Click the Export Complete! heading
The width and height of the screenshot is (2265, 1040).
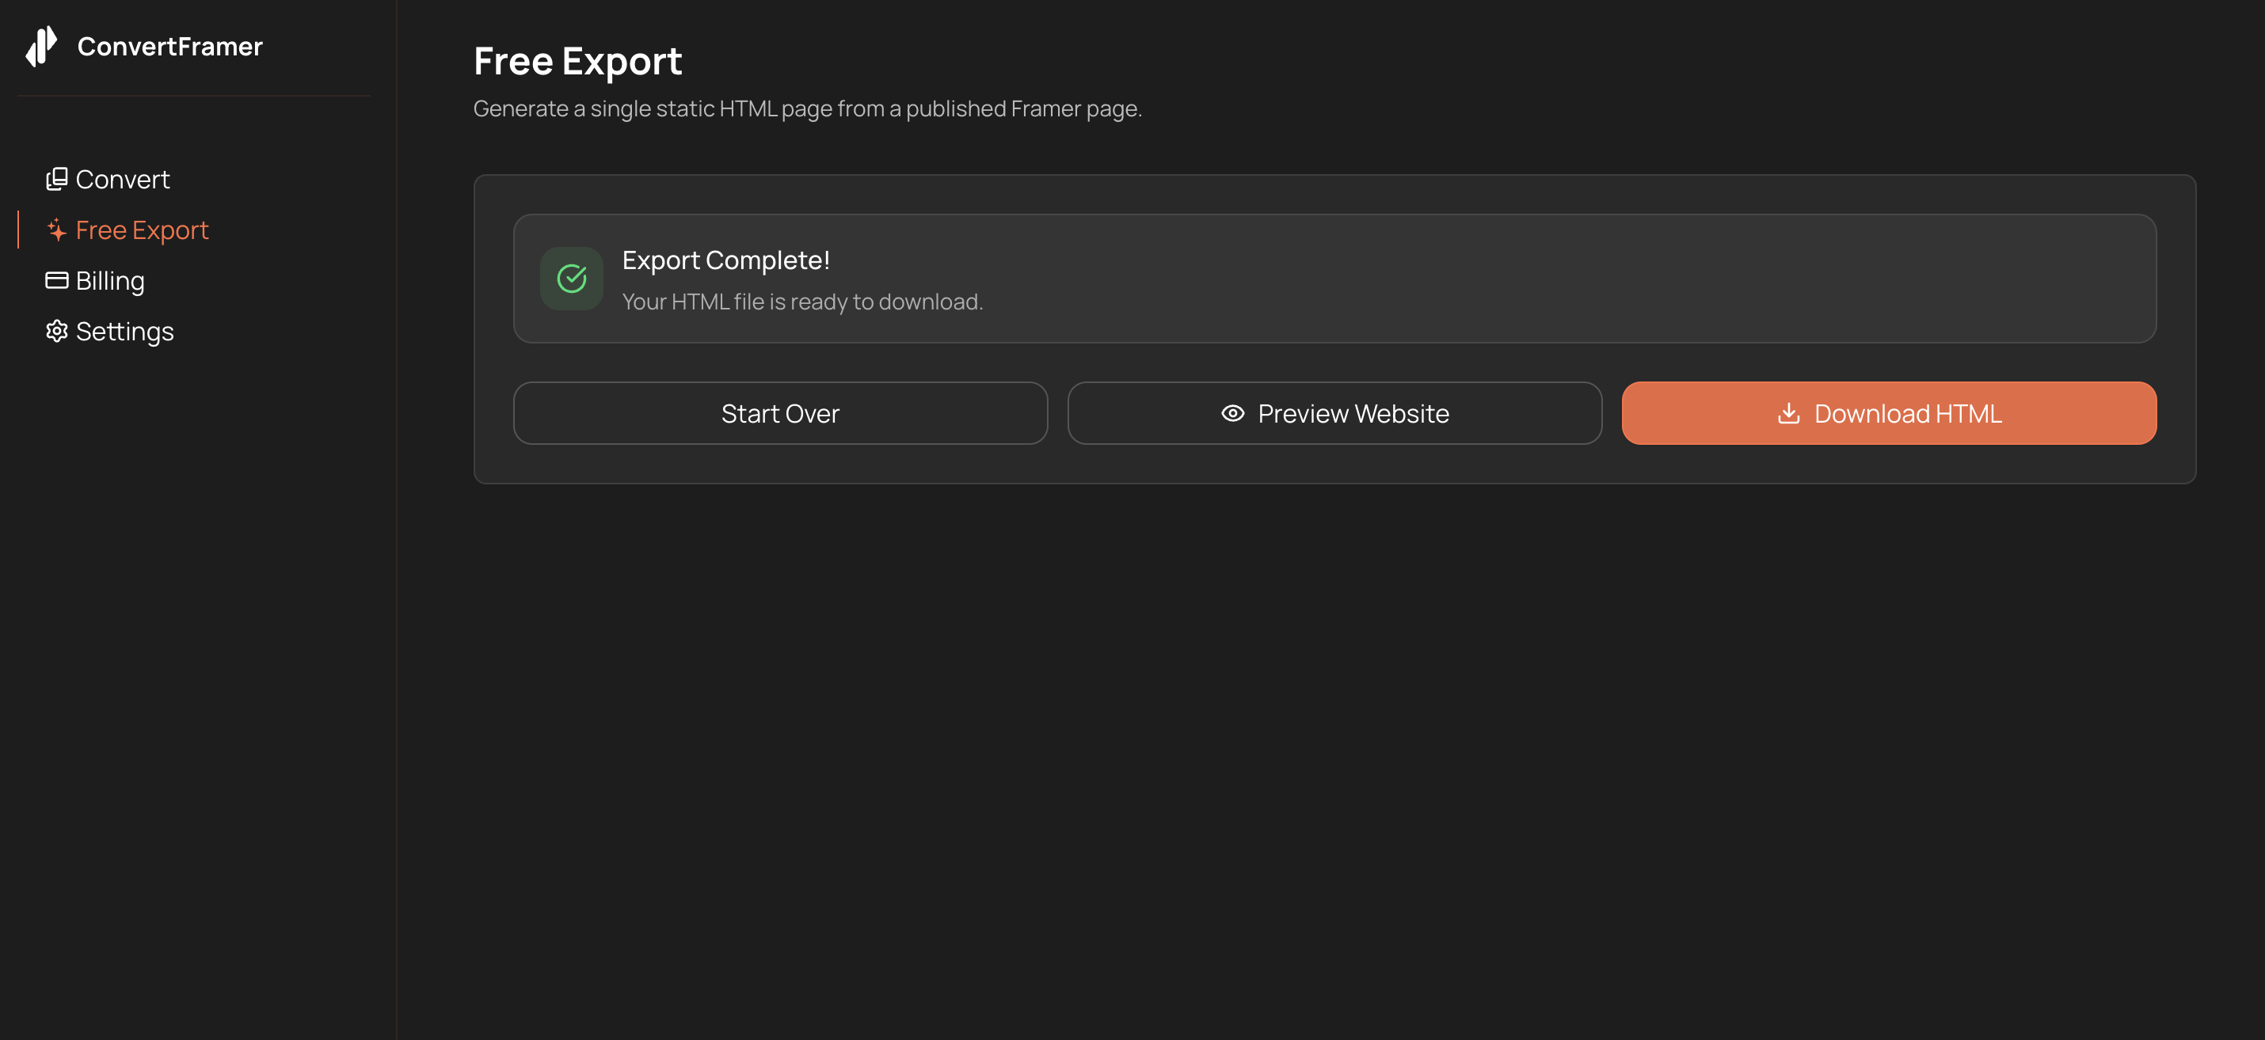pos(725,260)
